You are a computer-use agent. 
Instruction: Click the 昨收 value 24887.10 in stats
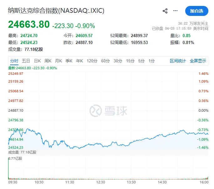pyautogui.click(x=84, y=42)
